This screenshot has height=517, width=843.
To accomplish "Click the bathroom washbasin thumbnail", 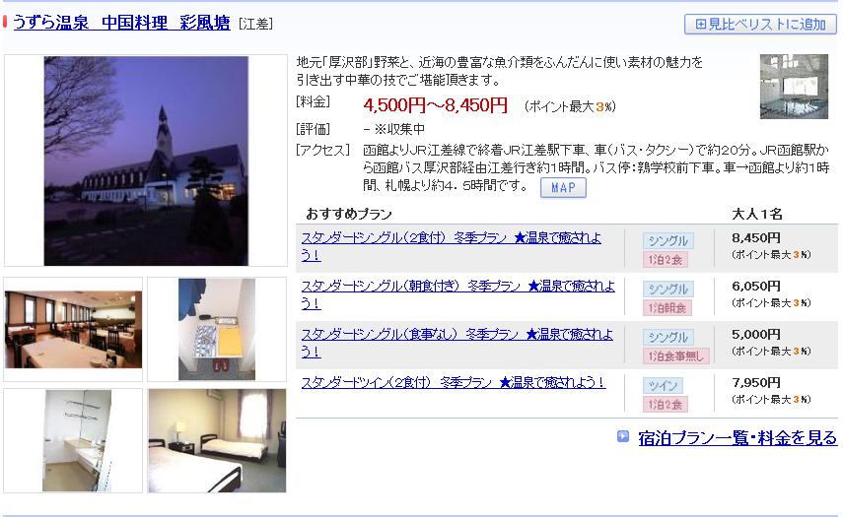I will click(x=77, y=441).
